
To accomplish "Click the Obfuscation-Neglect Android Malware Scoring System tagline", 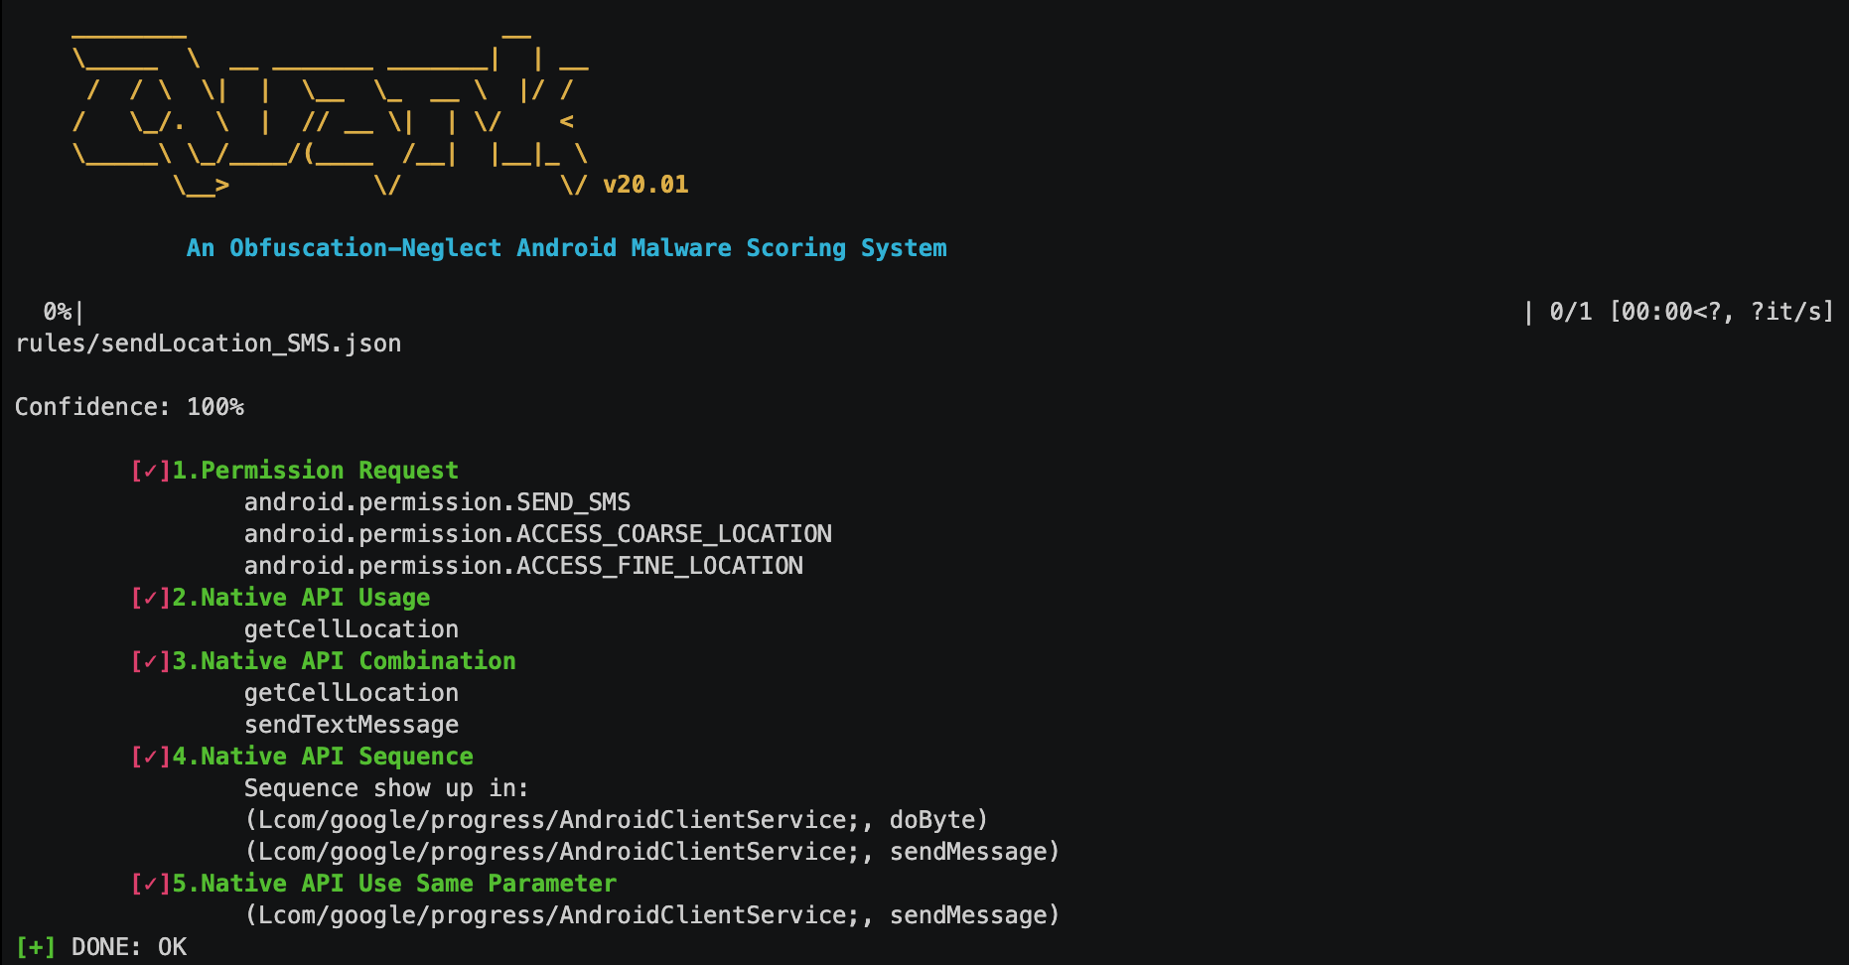I will point(566,248).
